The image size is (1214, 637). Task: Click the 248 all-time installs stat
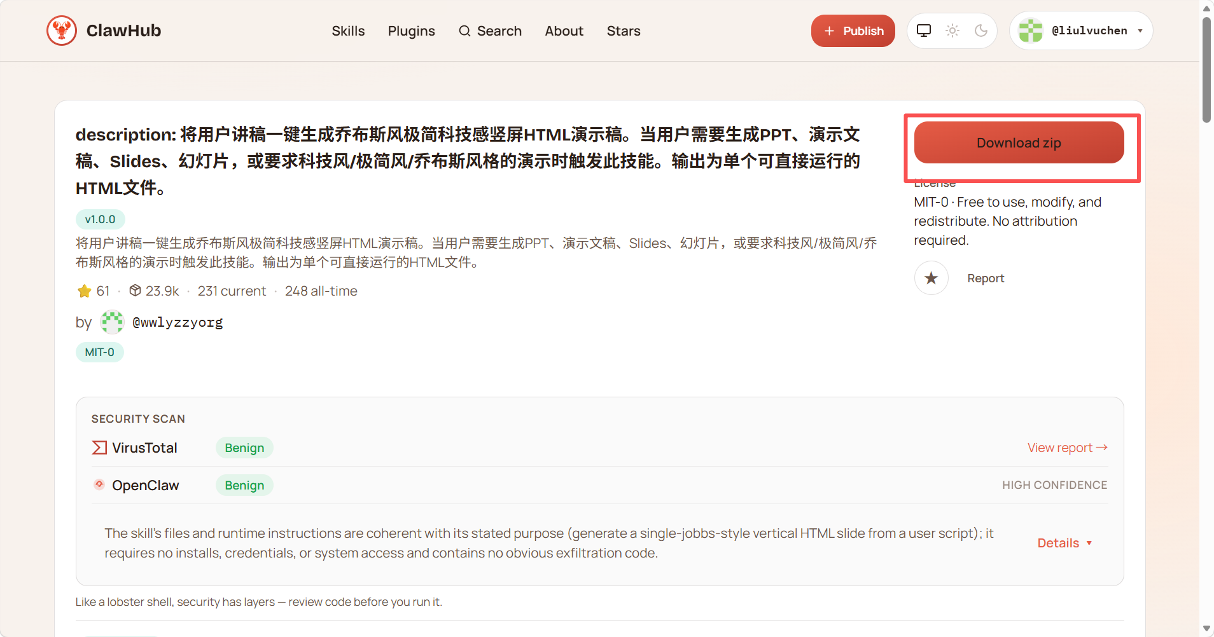(x=321, y=291)
